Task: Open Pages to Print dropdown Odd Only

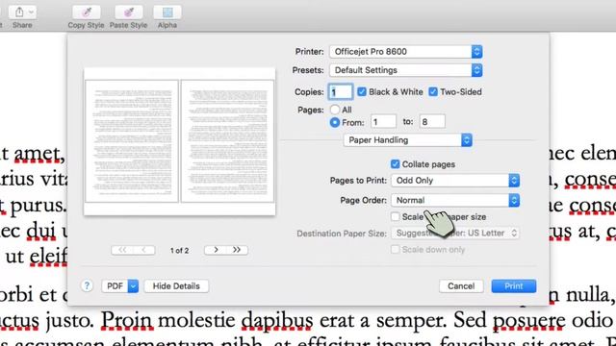Action: (x=455, y=181)
